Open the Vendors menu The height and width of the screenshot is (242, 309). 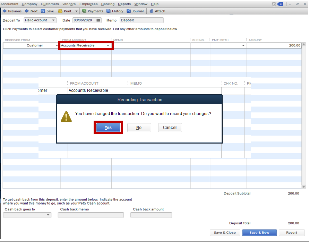(69, 4)
